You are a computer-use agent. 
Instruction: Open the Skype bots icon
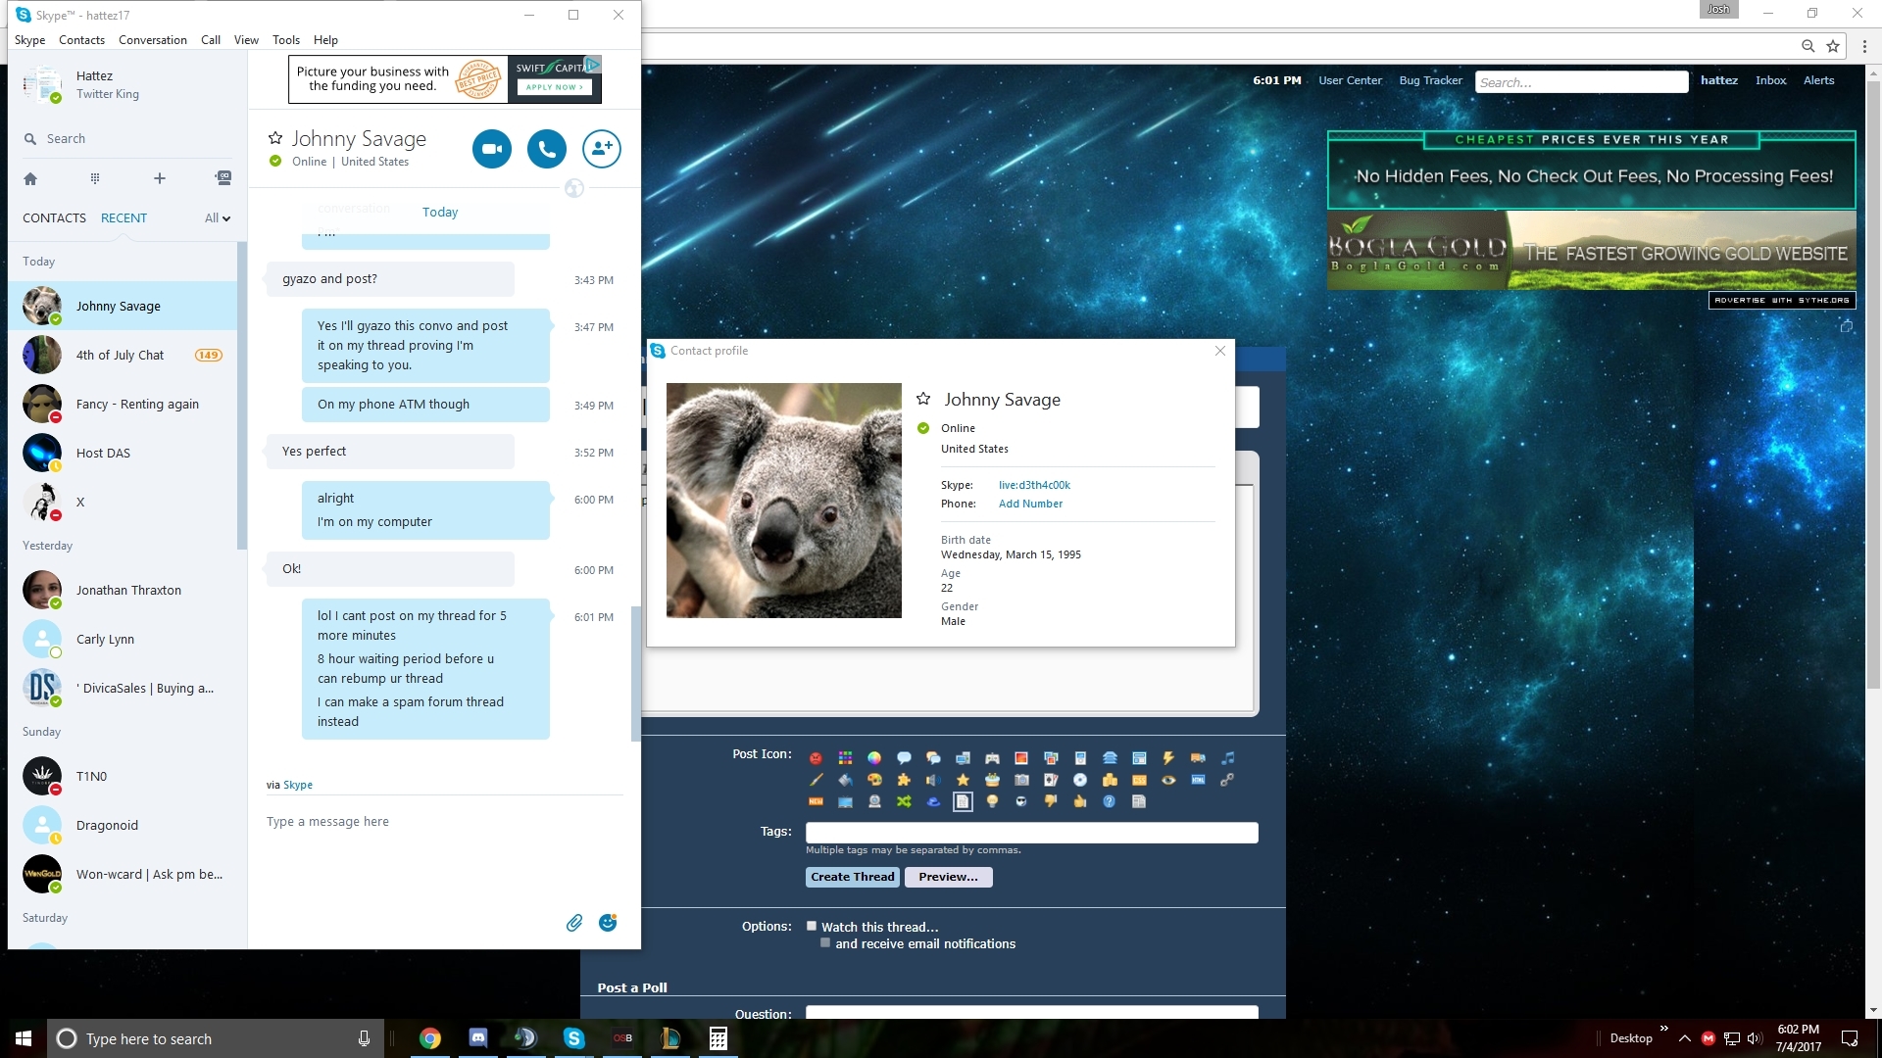click(223, 178)
